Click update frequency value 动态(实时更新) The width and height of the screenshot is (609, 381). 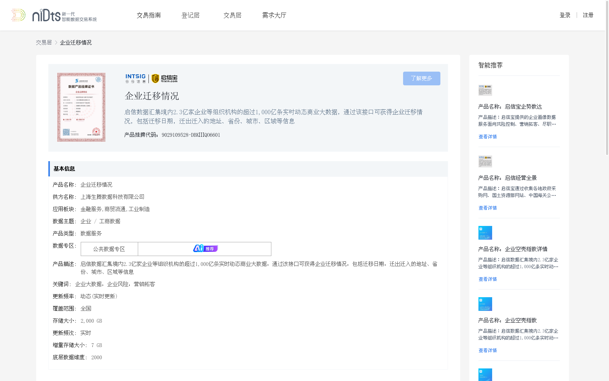pyautogui.click(x=99, y=296)
